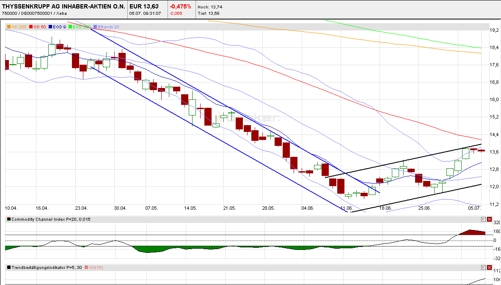Screen dimensions: 501x285
Task: Click the 18.06. date axis label
Action: coord(385,208)
